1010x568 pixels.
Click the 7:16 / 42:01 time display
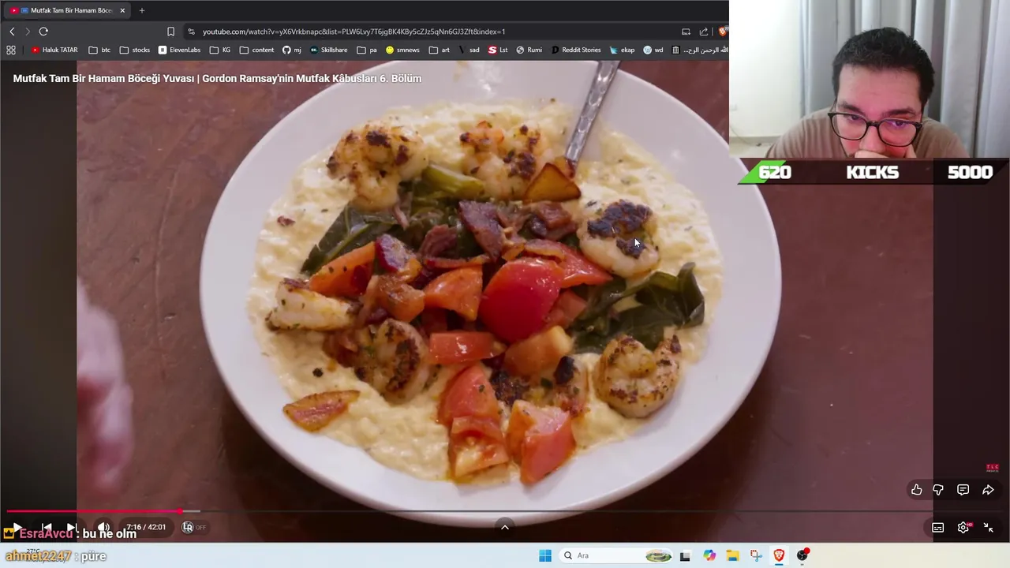coord(146,527)
